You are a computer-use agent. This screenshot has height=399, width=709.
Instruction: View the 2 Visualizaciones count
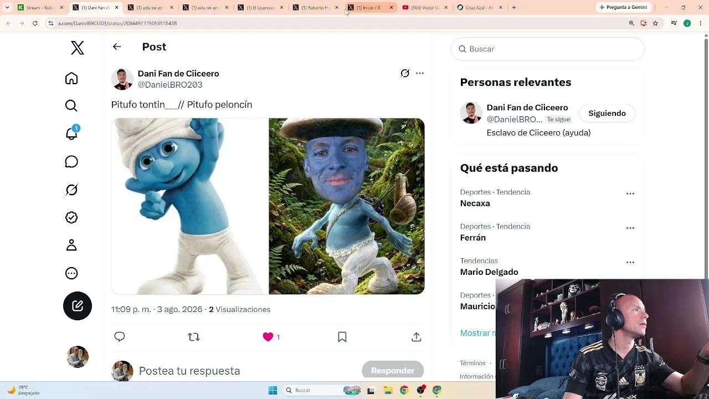tap(240, 309)
